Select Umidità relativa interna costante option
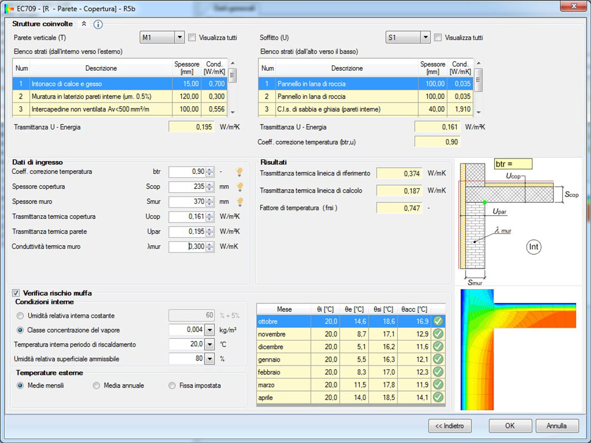The image size is (591, 443). point(20,316)
